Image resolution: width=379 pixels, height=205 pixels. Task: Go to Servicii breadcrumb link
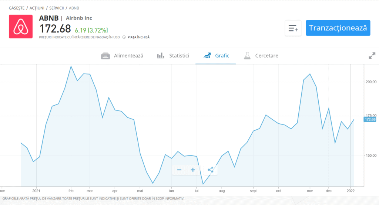[x=57, y=8]
